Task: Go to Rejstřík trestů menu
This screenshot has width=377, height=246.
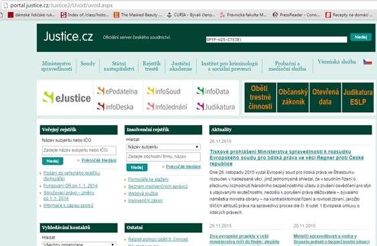Action: click(x=152, y=66)
